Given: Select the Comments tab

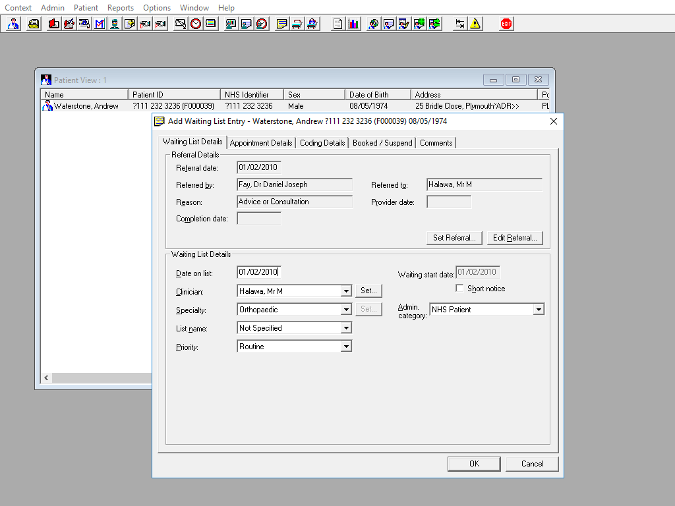Looking at the screenshot, I should tap(436, 143).
